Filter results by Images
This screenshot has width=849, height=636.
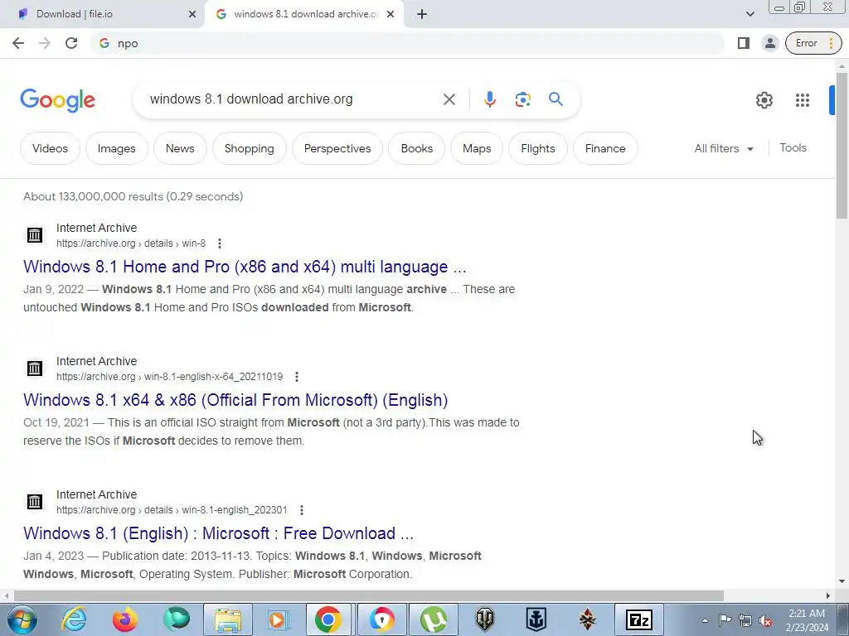[x=116, y=148]
